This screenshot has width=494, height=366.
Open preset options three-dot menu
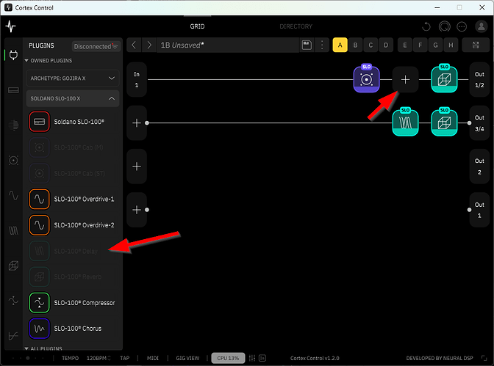point(322,45)
